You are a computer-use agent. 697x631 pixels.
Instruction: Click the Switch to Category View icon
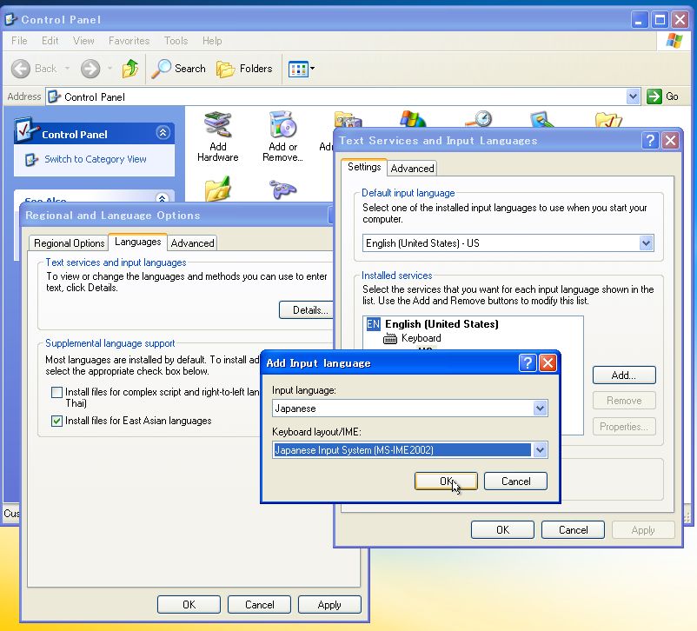click(x=31, y=159)
